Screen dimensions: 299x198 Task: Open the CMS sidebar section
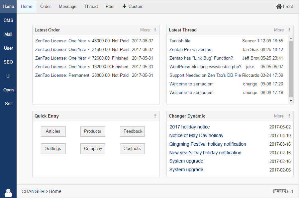[x=8, y=20]
